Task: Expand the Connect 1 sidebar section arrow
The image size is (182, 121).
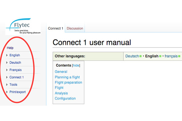Action: [7, 77]
